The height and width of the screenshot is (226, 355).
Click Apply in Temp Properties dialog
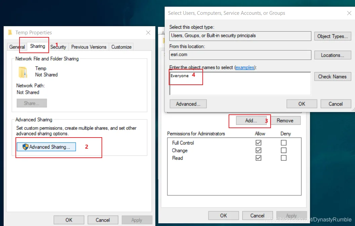137,220
